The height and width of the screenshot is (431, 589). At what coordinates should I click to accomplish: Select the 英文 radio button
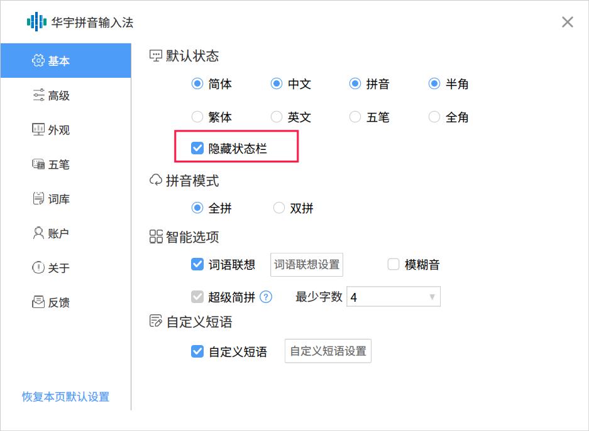click(x=276, y=117)
